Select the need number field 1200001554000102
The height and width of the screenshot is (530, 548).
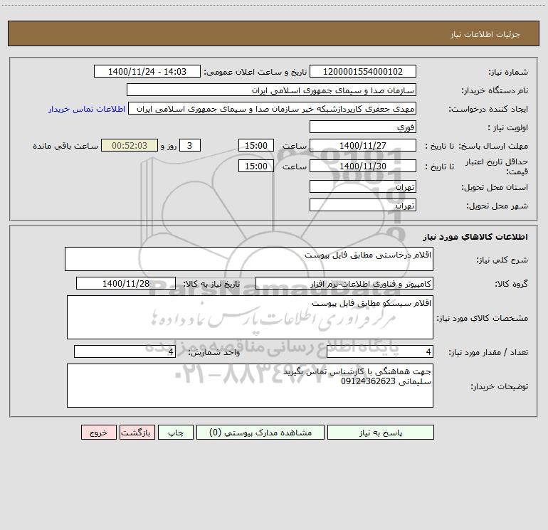click(x=363, y=72)
